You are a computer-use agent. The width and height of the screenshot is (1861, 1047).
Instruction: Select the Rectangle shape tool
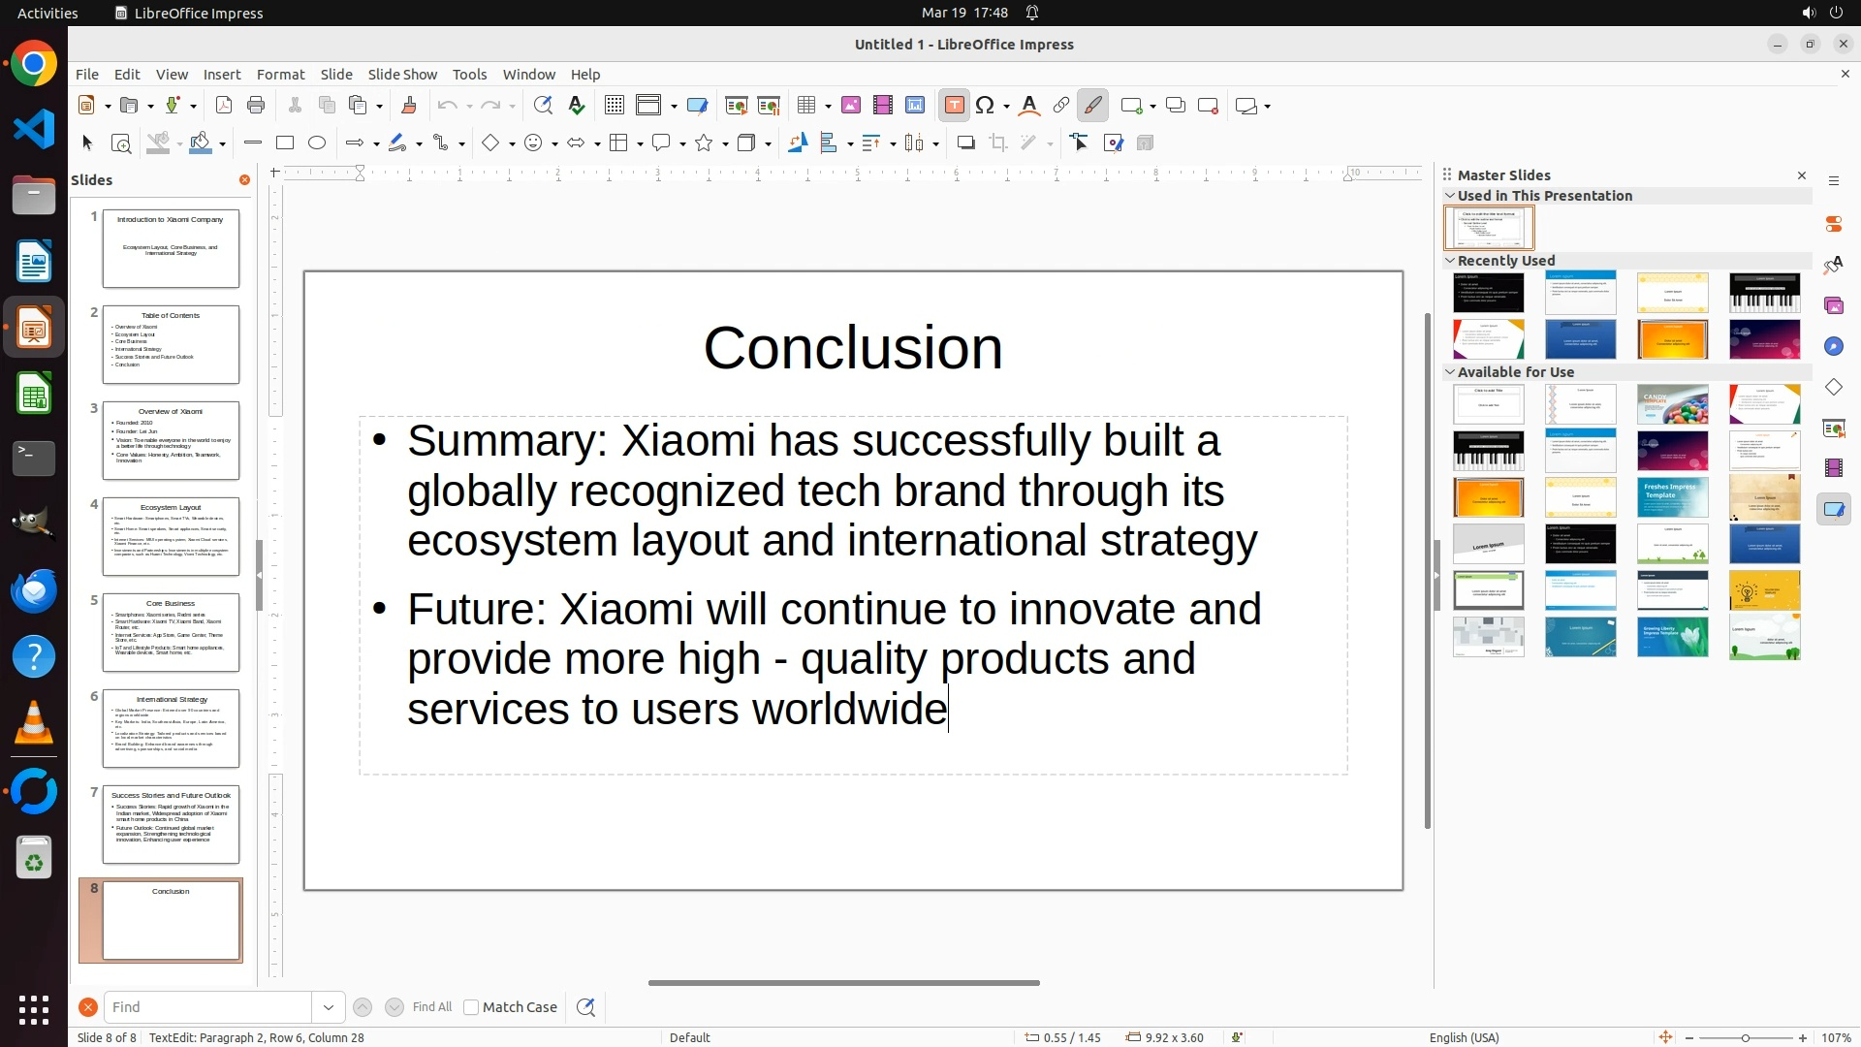point(285,143)
